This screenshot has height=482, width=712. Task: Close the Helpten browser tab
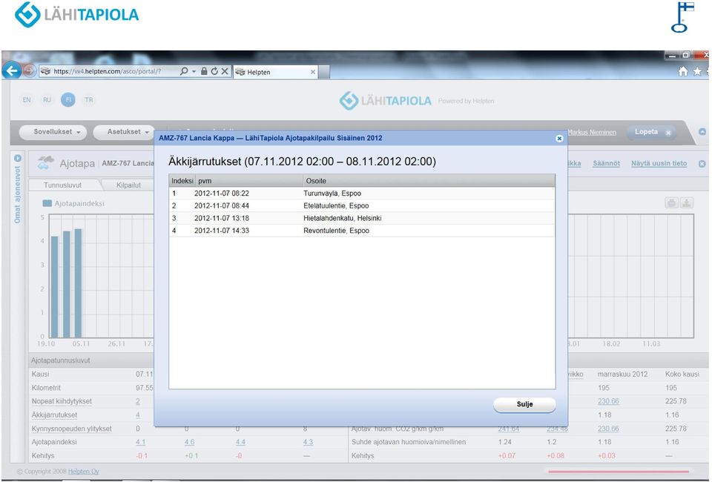[313, 72]
